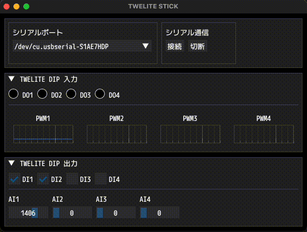Click the 切断 disconnect button
The height and width of the screenshot is (232, 307).
click(197, 46)
